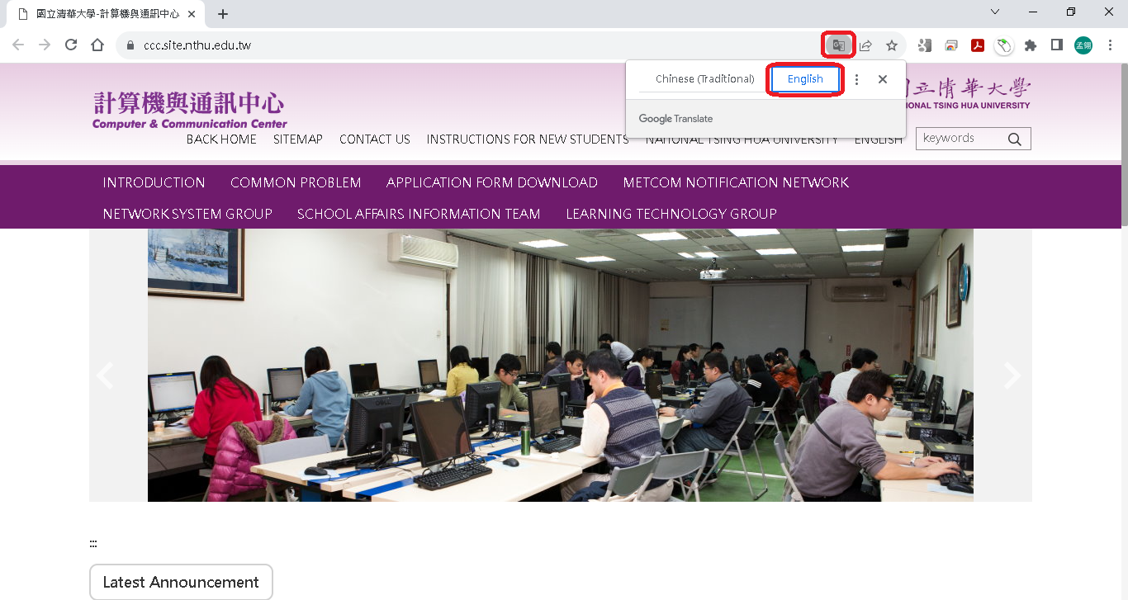Open the extensions puzzle piece menu

[x=1031, y=45]
